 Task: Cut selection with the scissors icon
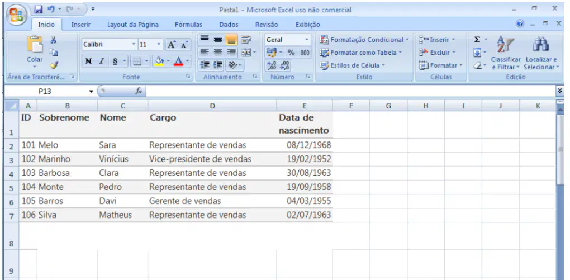tap(54, 40)
